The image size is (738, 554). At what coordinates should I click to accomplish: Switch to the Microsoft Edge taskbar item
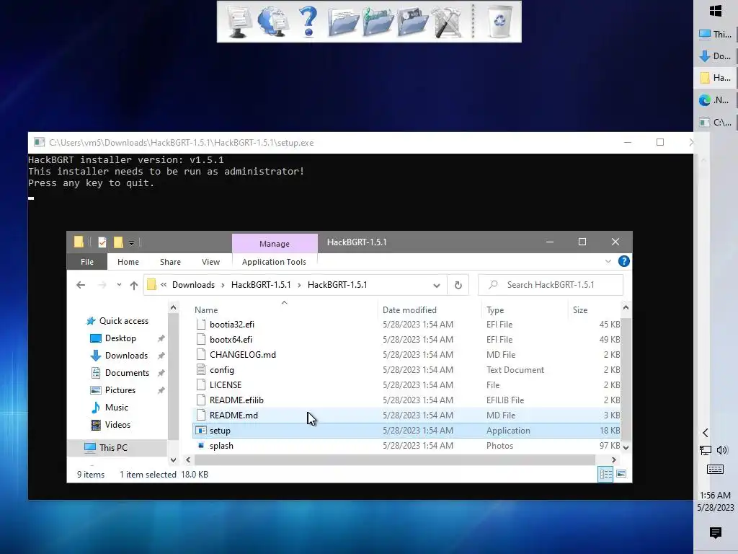716,100
